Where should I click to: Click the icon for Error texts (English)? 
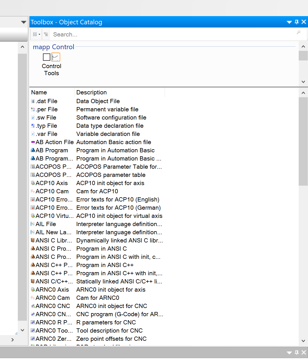[33, 199]
